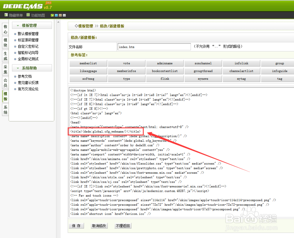Insert the channelartlist reference tag
The image size is (294, 238).
point(241,71)
